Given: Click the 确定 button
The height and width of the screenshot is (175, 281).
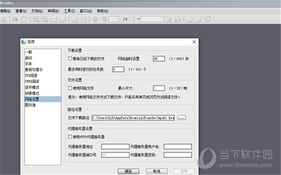Looking at the screenshot, I should [x=128, y=171].
